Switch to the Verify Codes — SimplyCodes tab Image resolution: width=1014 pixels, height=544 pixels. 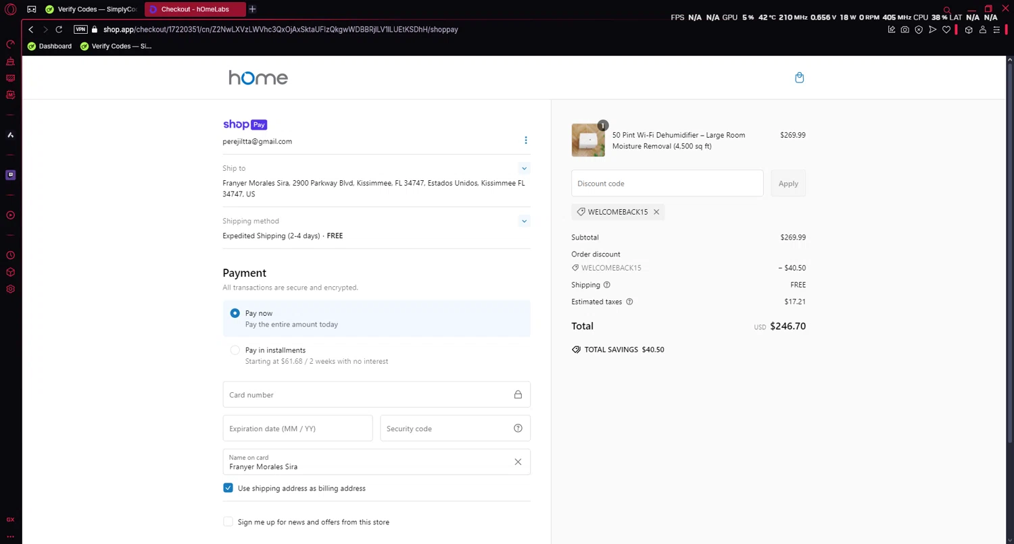[91, 9]
